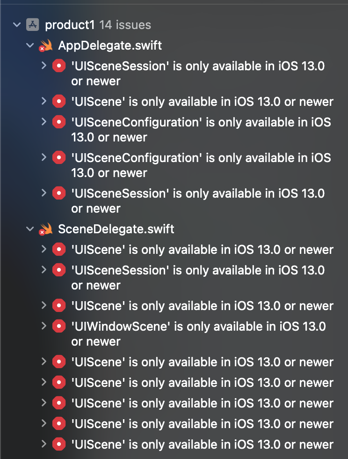Collapse the AppDelegate.swift file chevron
Image resolution: width=348 pixels, height=459 pixels.
[30, 45]
